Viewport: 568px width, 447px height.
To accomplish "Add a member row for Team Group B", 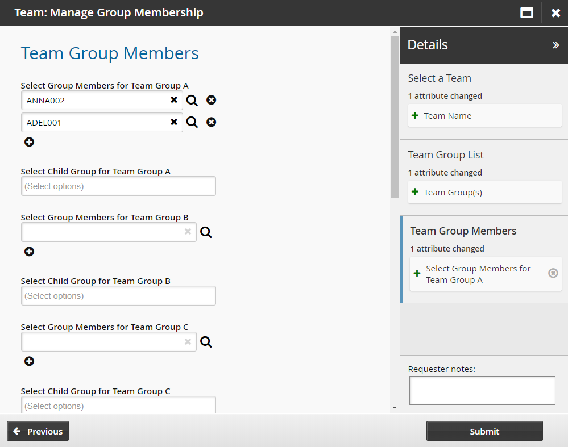I will tap(29, 252).
